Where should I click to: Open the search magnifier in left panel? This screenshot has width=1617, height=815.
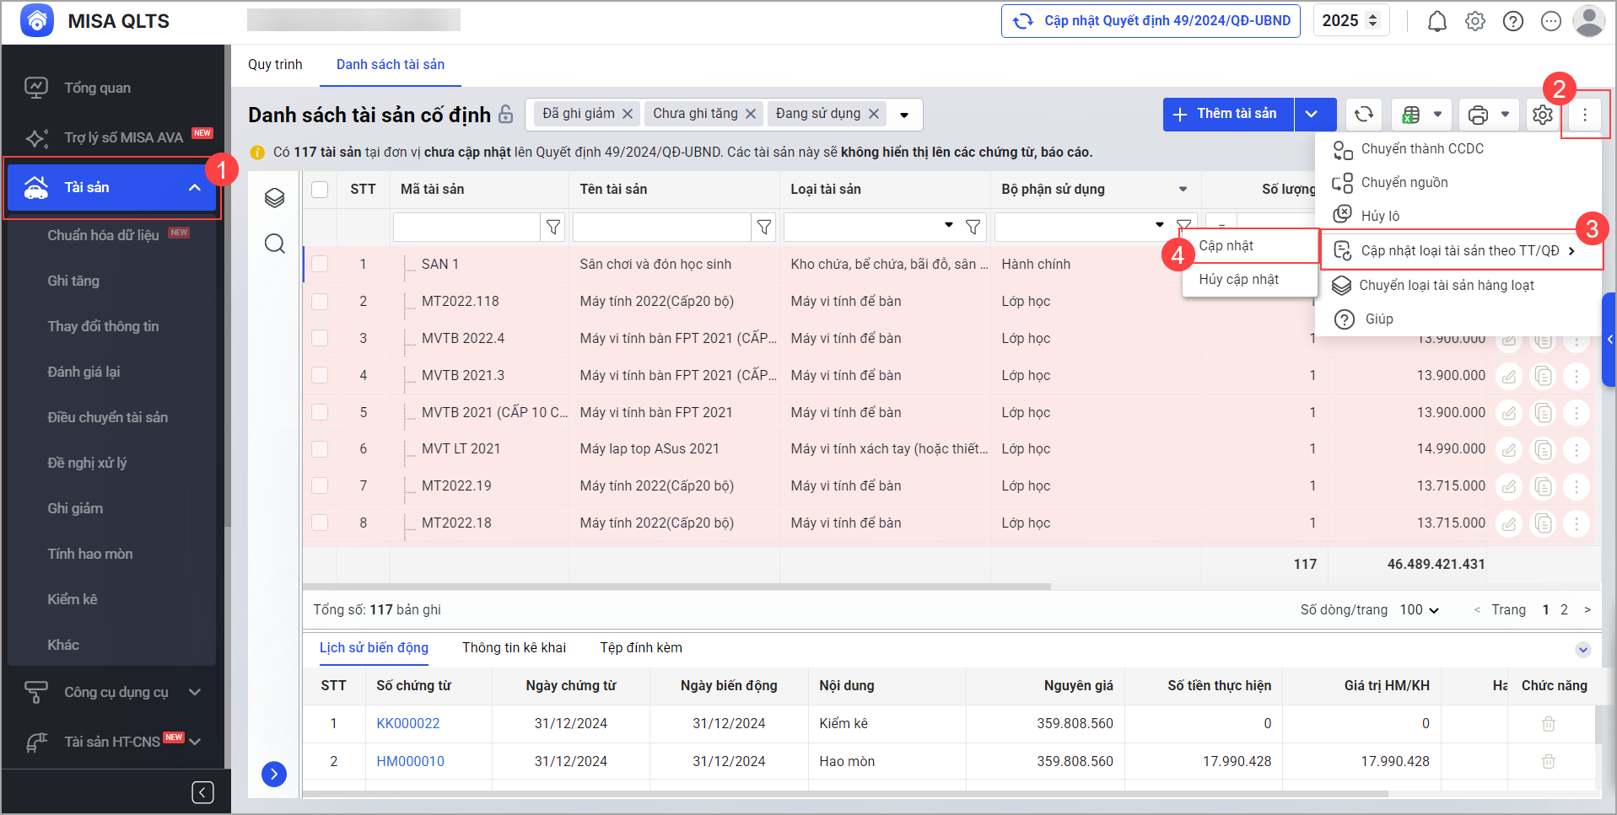[274, 244]
